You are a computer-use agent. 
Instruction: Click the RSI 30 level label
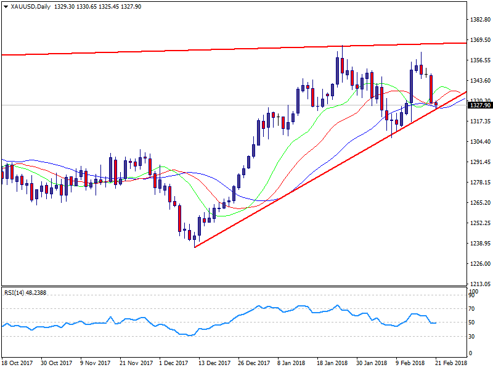tap(471, 336)
